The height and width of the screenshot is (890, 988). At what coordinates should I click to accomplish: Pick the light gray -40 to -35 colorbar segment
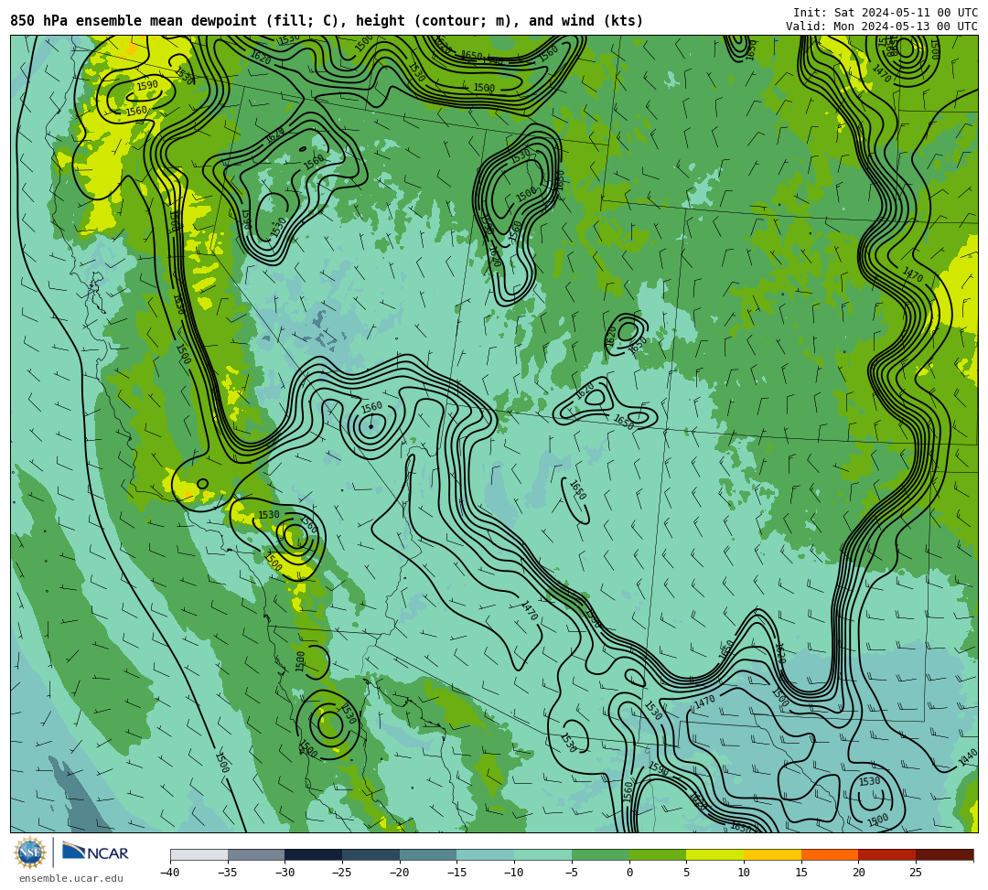click(199, 854)
